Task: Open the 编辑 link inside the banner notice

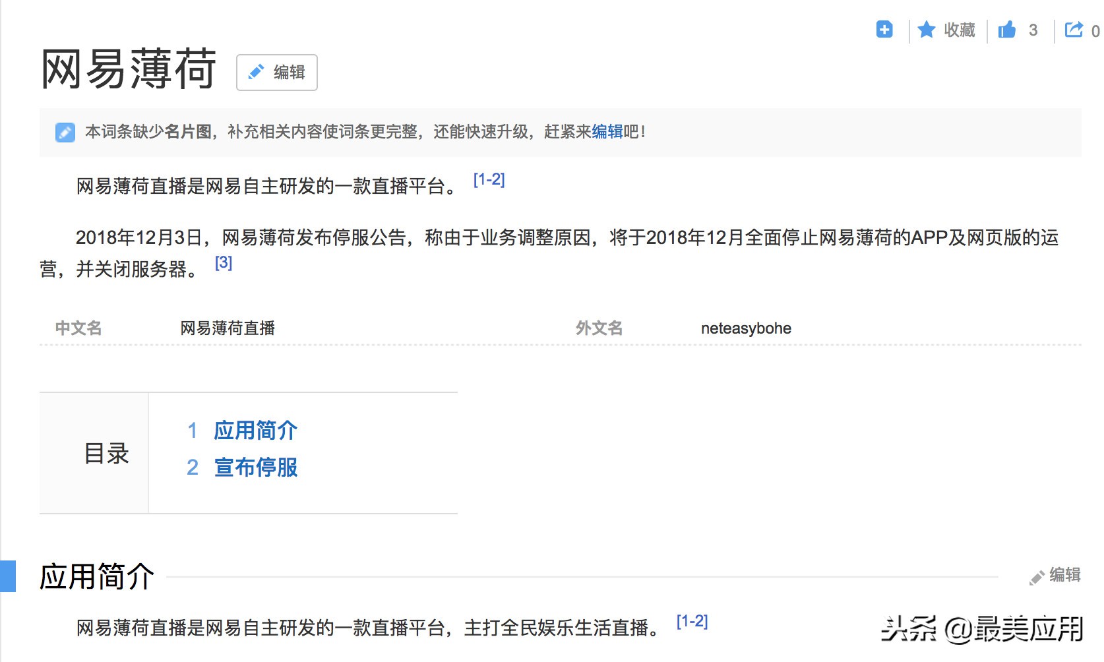Action: click(x=607, y=131)
